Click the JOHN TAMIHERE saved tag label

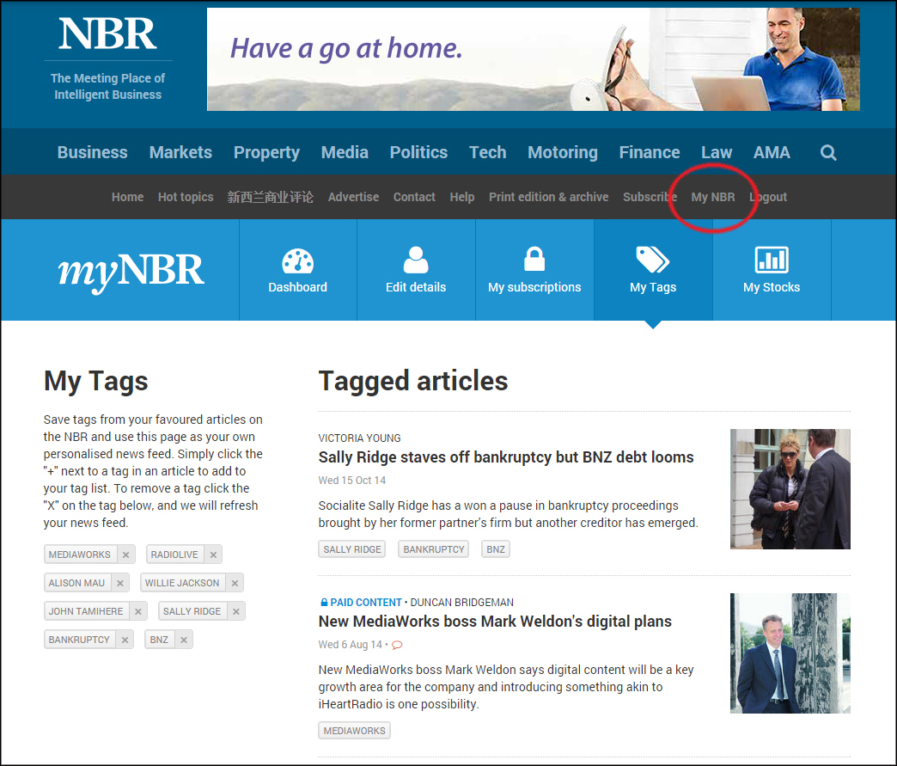(x=86, y=611)
